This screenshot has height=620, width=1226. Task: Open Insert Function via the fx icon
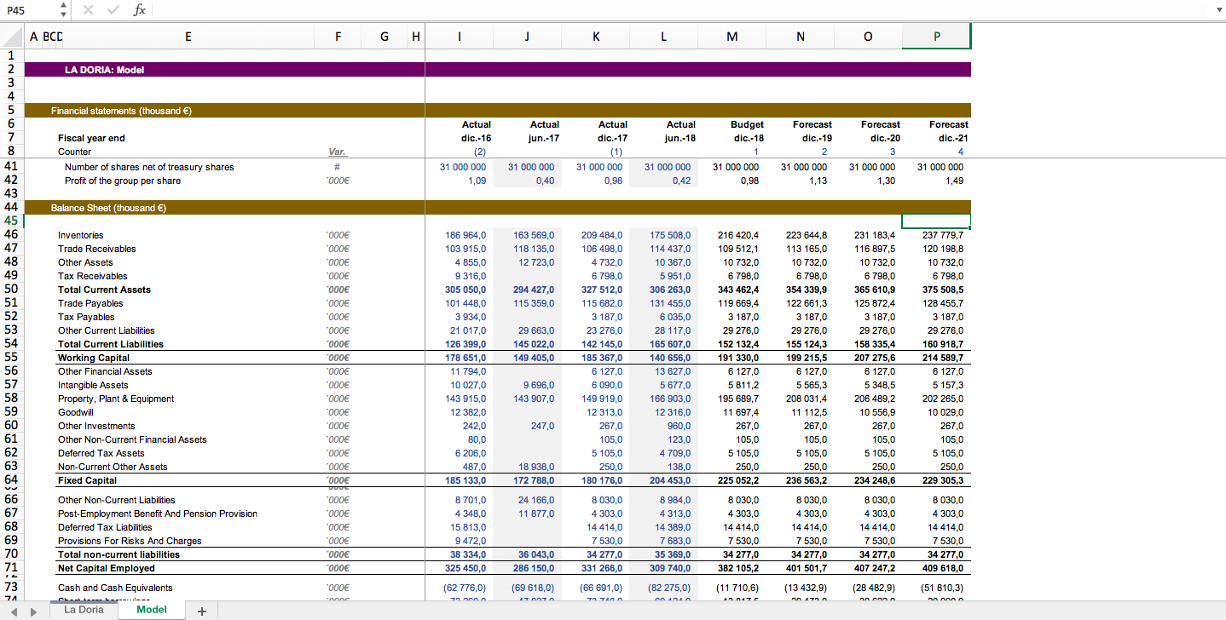pyautogui.click(x=140, y=9)
